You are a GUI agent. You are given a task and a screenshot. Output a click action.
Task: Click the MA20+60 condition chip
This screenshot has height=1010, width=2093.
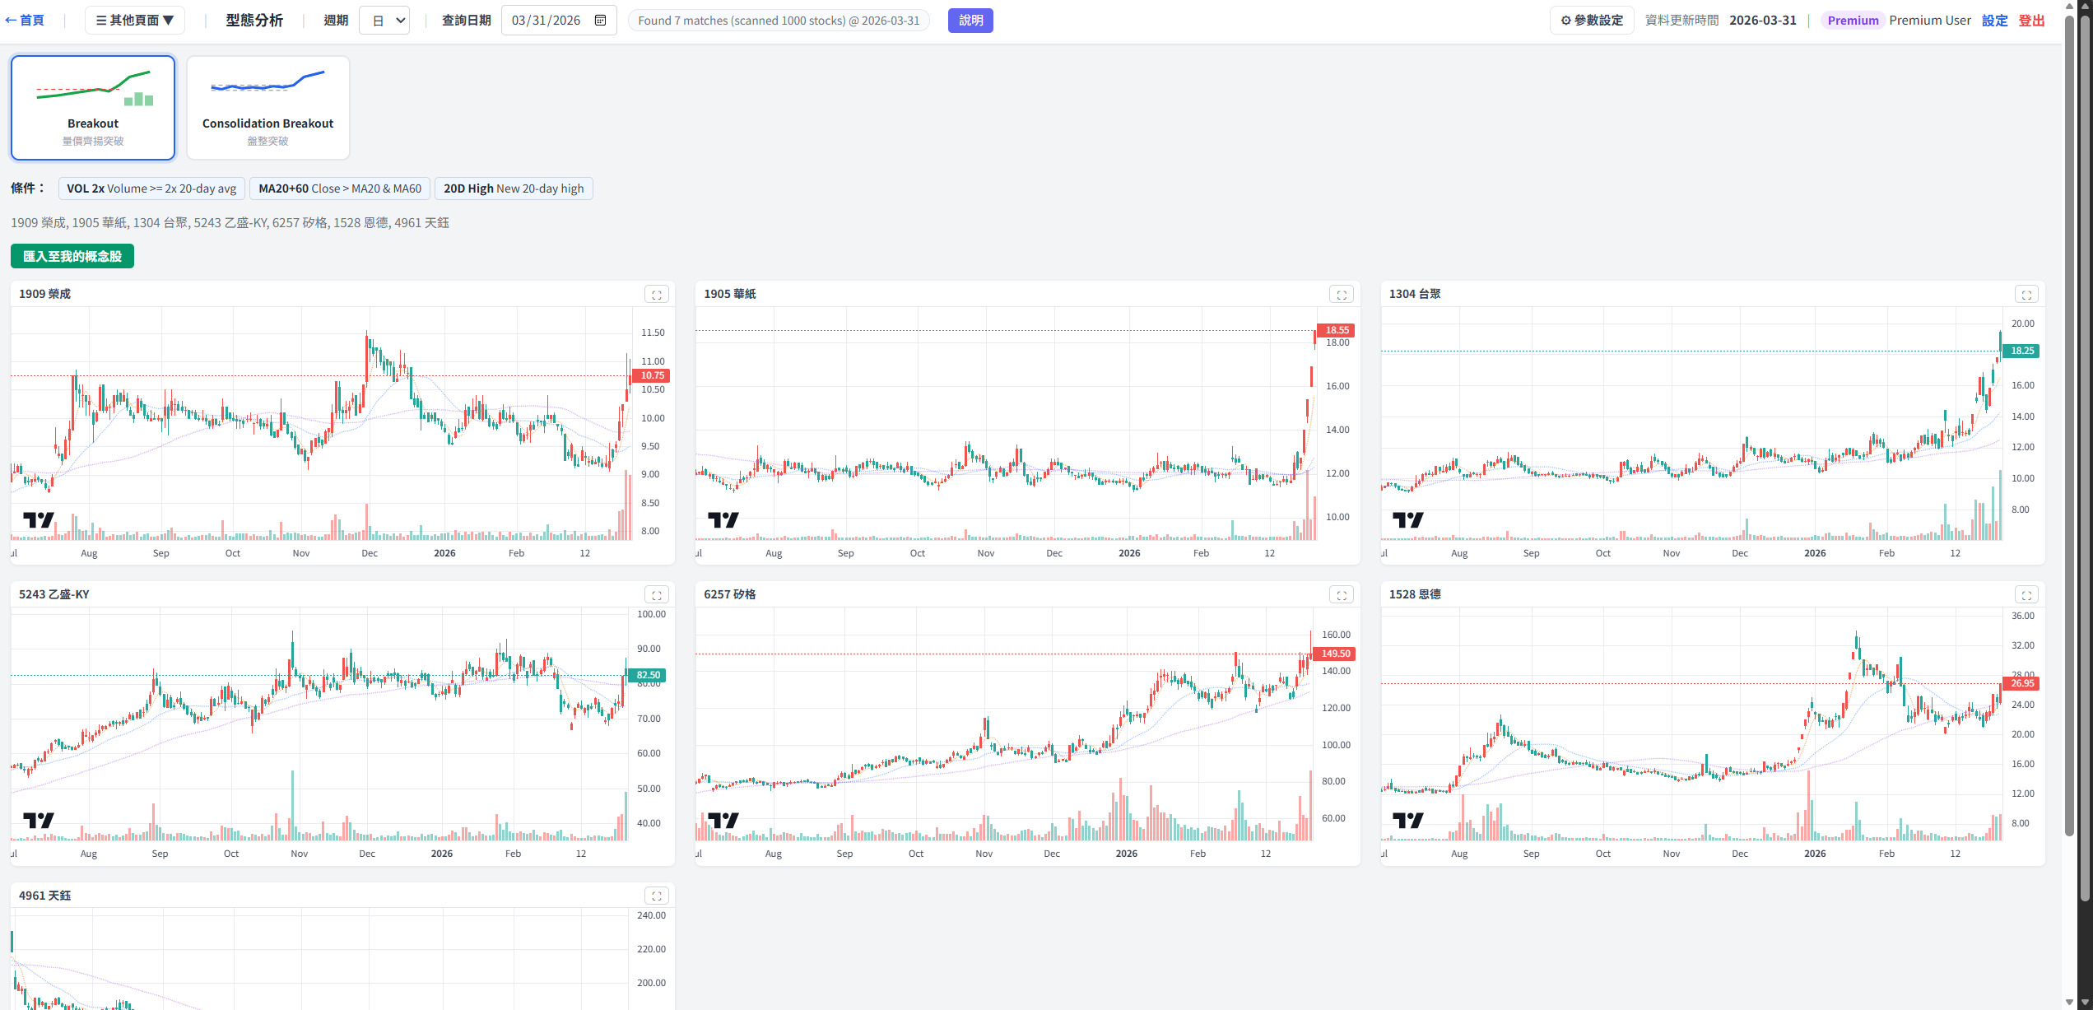[x=340, y=189]
